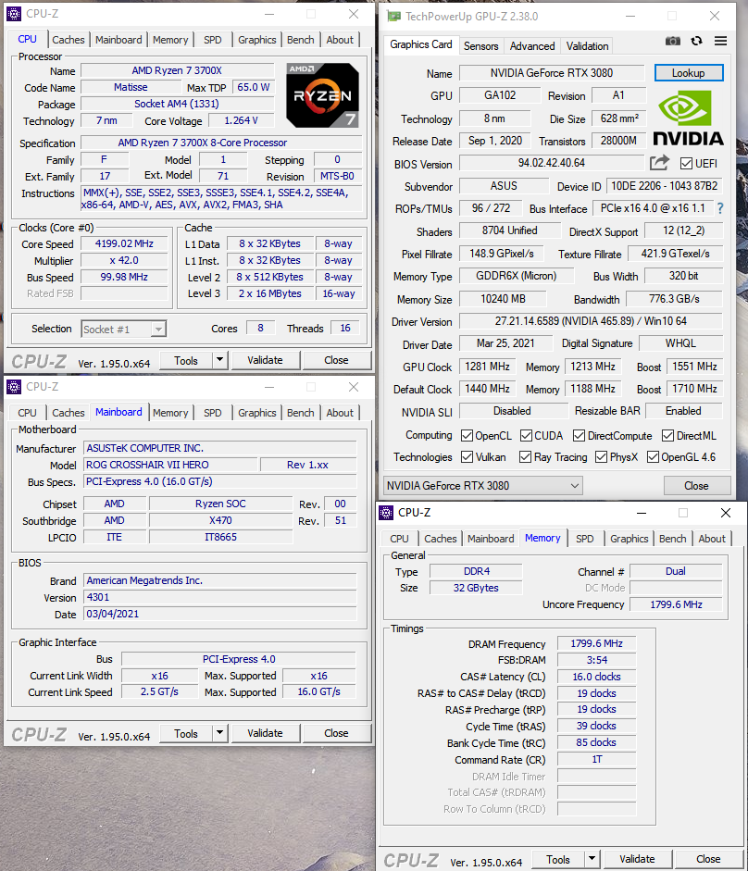Toggle the OpenCL checkbox
The width and height of the screenshot is (748, 871).
467,435
